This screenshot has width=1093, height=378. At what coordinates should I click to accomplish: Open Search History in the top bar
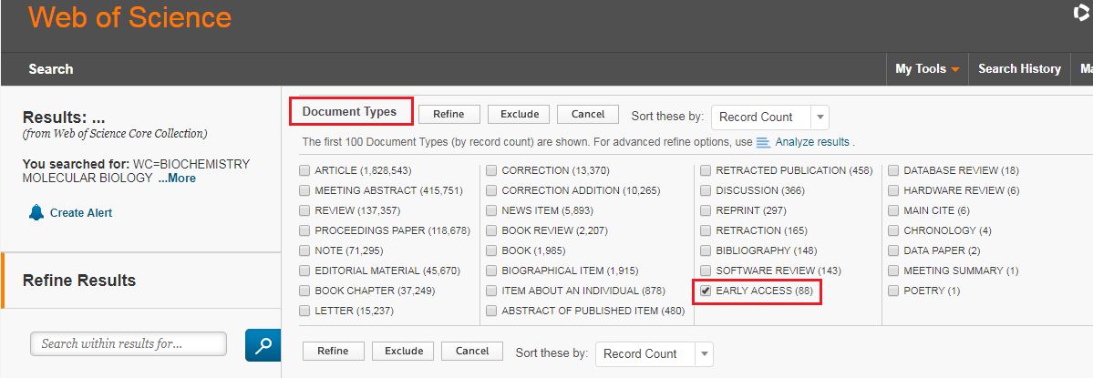[1019, 69]
